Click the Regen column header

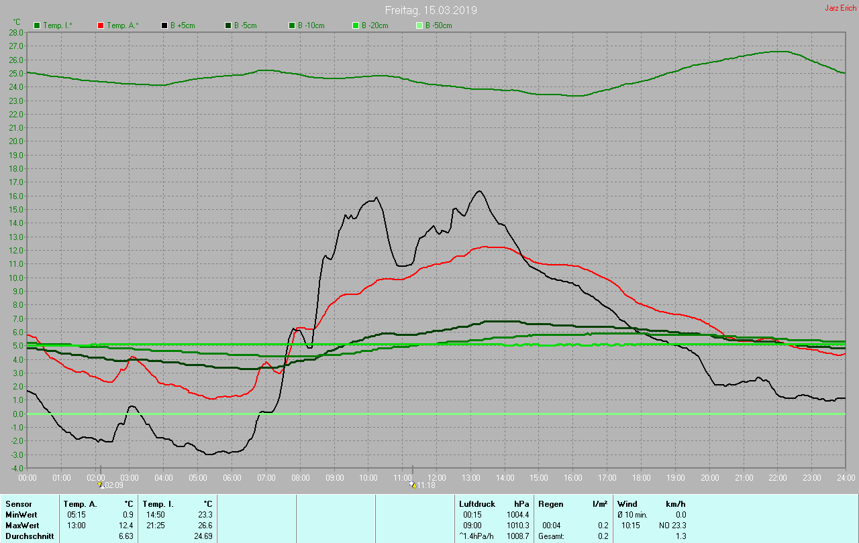tap(552, 503)
